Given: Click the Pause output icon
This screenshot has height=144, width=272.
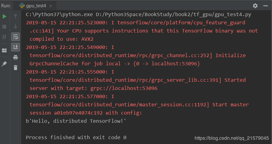Looking at the screenshot, I should click(4, 37).
